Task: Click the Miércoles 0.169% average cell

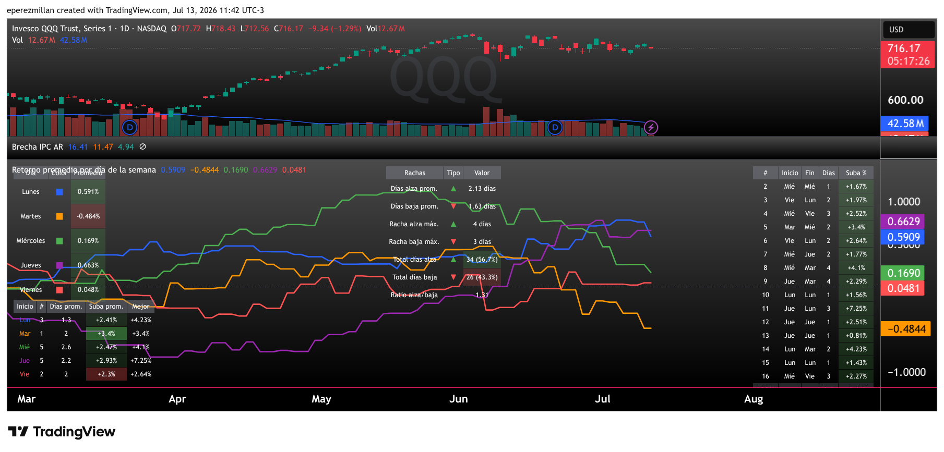Action: coord(88,241)
